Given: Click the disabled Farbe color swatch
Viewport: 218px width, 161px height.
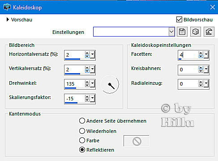Looking at the screenshot, I should click(137, 141).
